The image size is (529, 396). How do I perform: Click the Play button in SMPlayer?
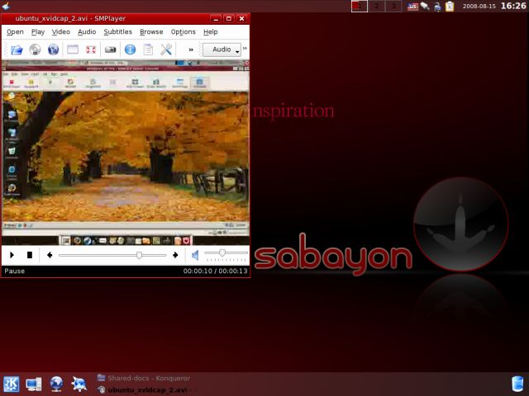12,255
